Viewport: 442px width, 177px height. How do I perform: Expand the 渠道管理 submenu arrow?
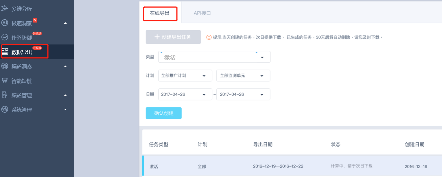point(65,95)
